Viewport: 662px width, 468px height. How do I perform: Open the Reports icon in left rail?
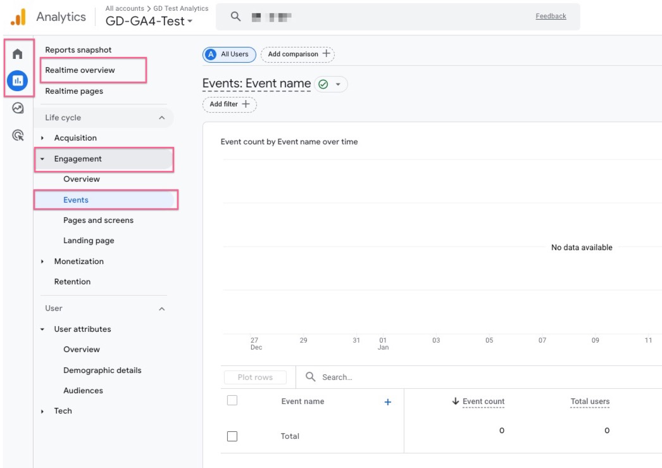pyautogui.click(x=17, y=80)
